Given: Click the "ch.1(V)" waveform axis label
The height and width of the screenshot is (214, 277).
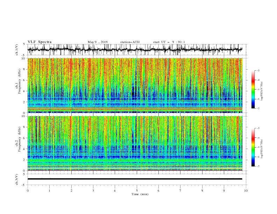Looking at the screenshot, I should [x=17, y=50].
